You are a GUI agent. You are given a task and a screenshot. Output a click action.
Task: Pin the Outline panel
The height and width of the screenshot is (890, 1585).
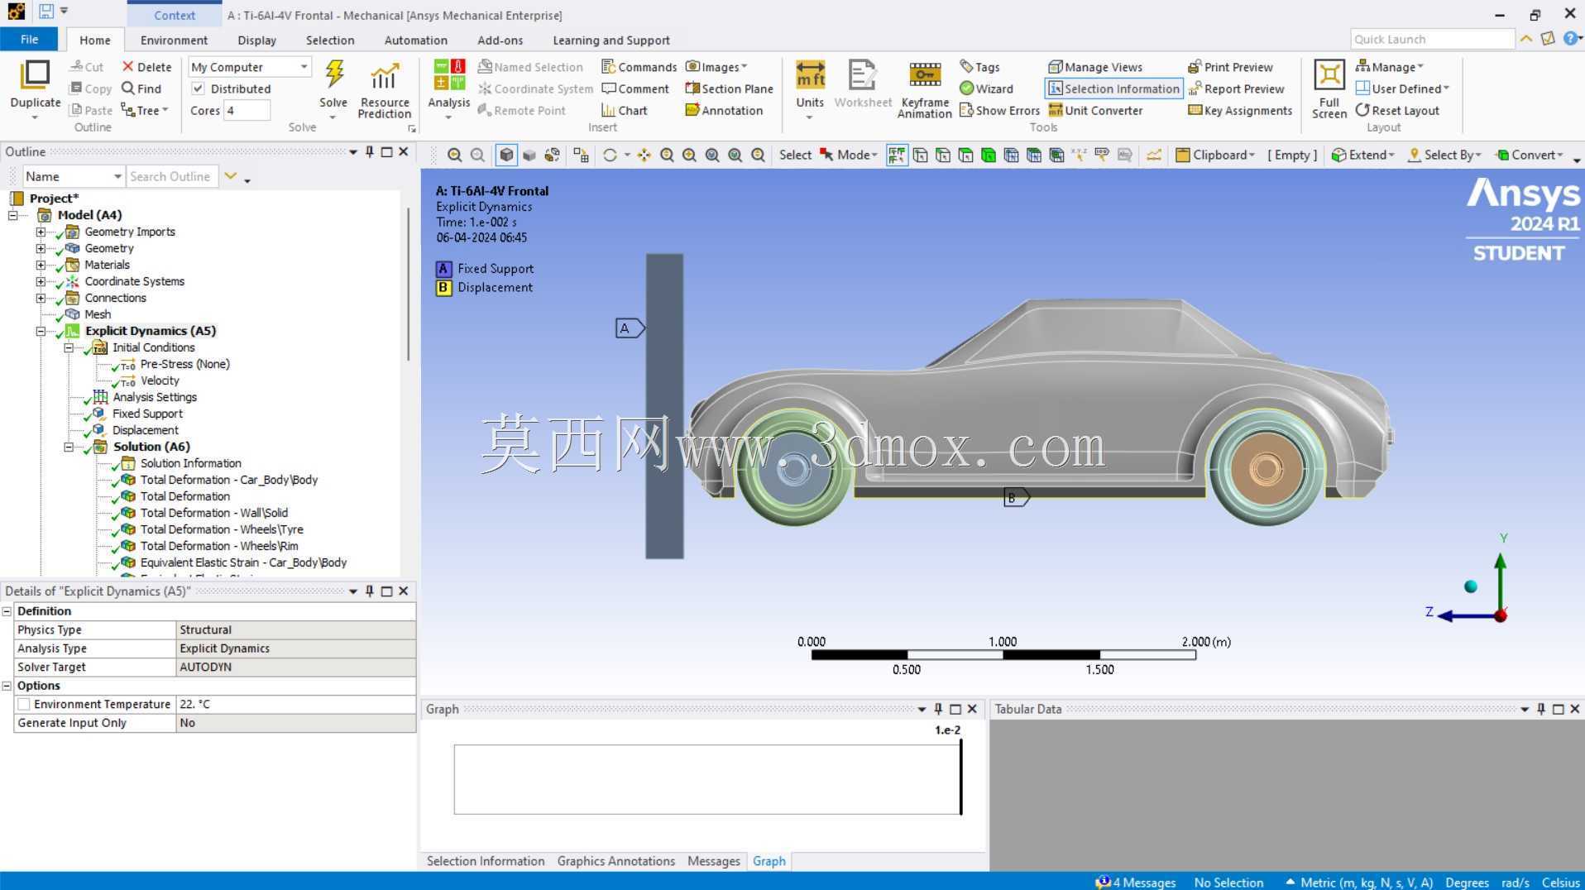coord(370,151)
